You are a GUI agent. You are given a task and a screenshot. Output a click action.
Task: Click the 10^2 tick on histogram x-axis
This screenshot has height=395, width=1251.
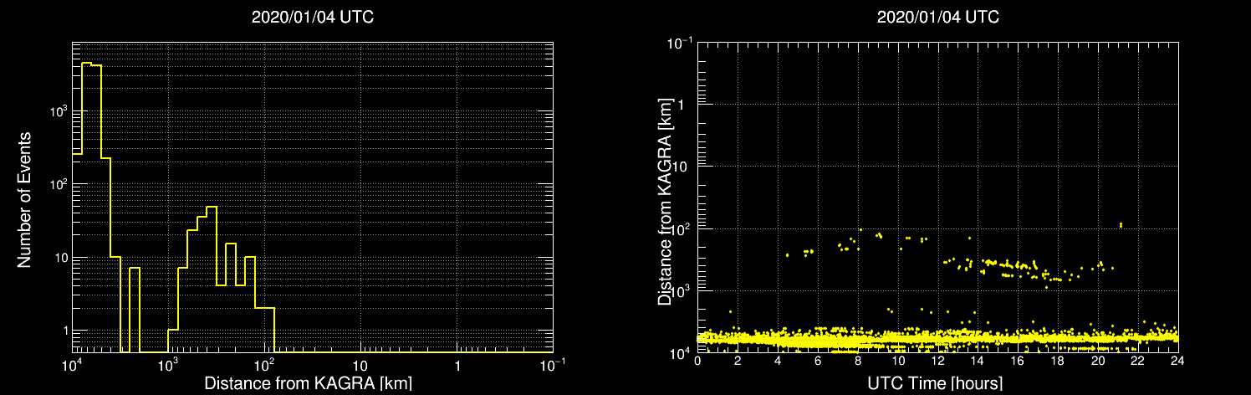click(266, 366)
